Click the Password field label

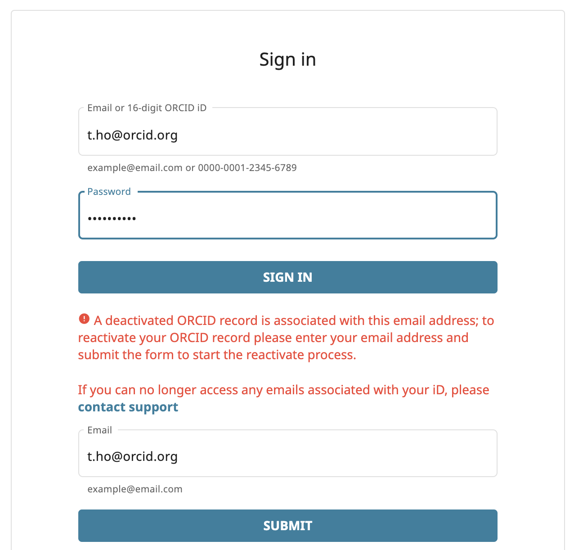109,191
